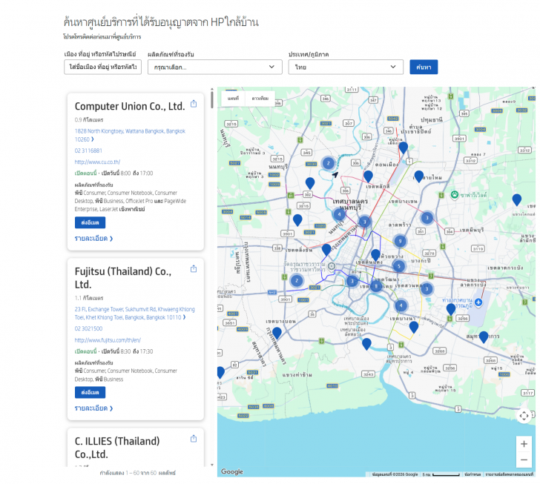Select the map pin near ดอนเมือง airport

click(403, 147)
